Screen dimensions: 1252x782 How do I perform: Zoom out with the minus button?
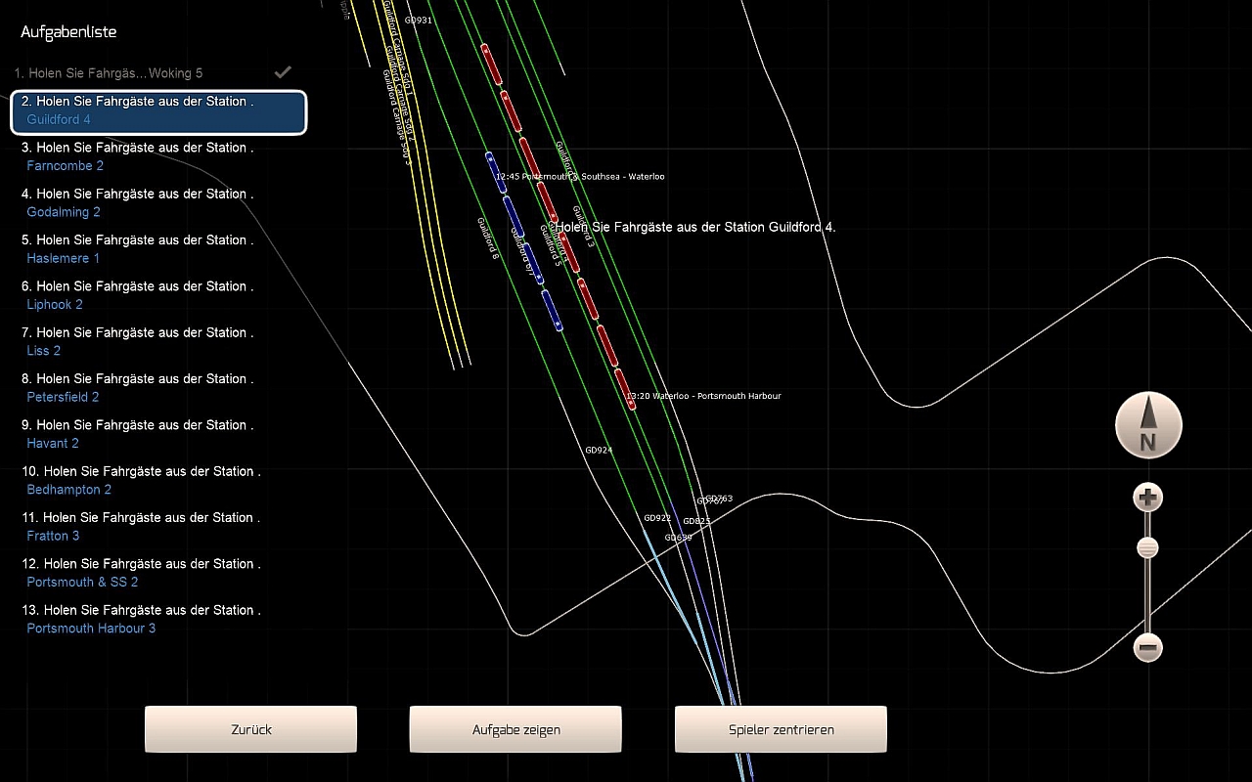[x=1147, y=647]
